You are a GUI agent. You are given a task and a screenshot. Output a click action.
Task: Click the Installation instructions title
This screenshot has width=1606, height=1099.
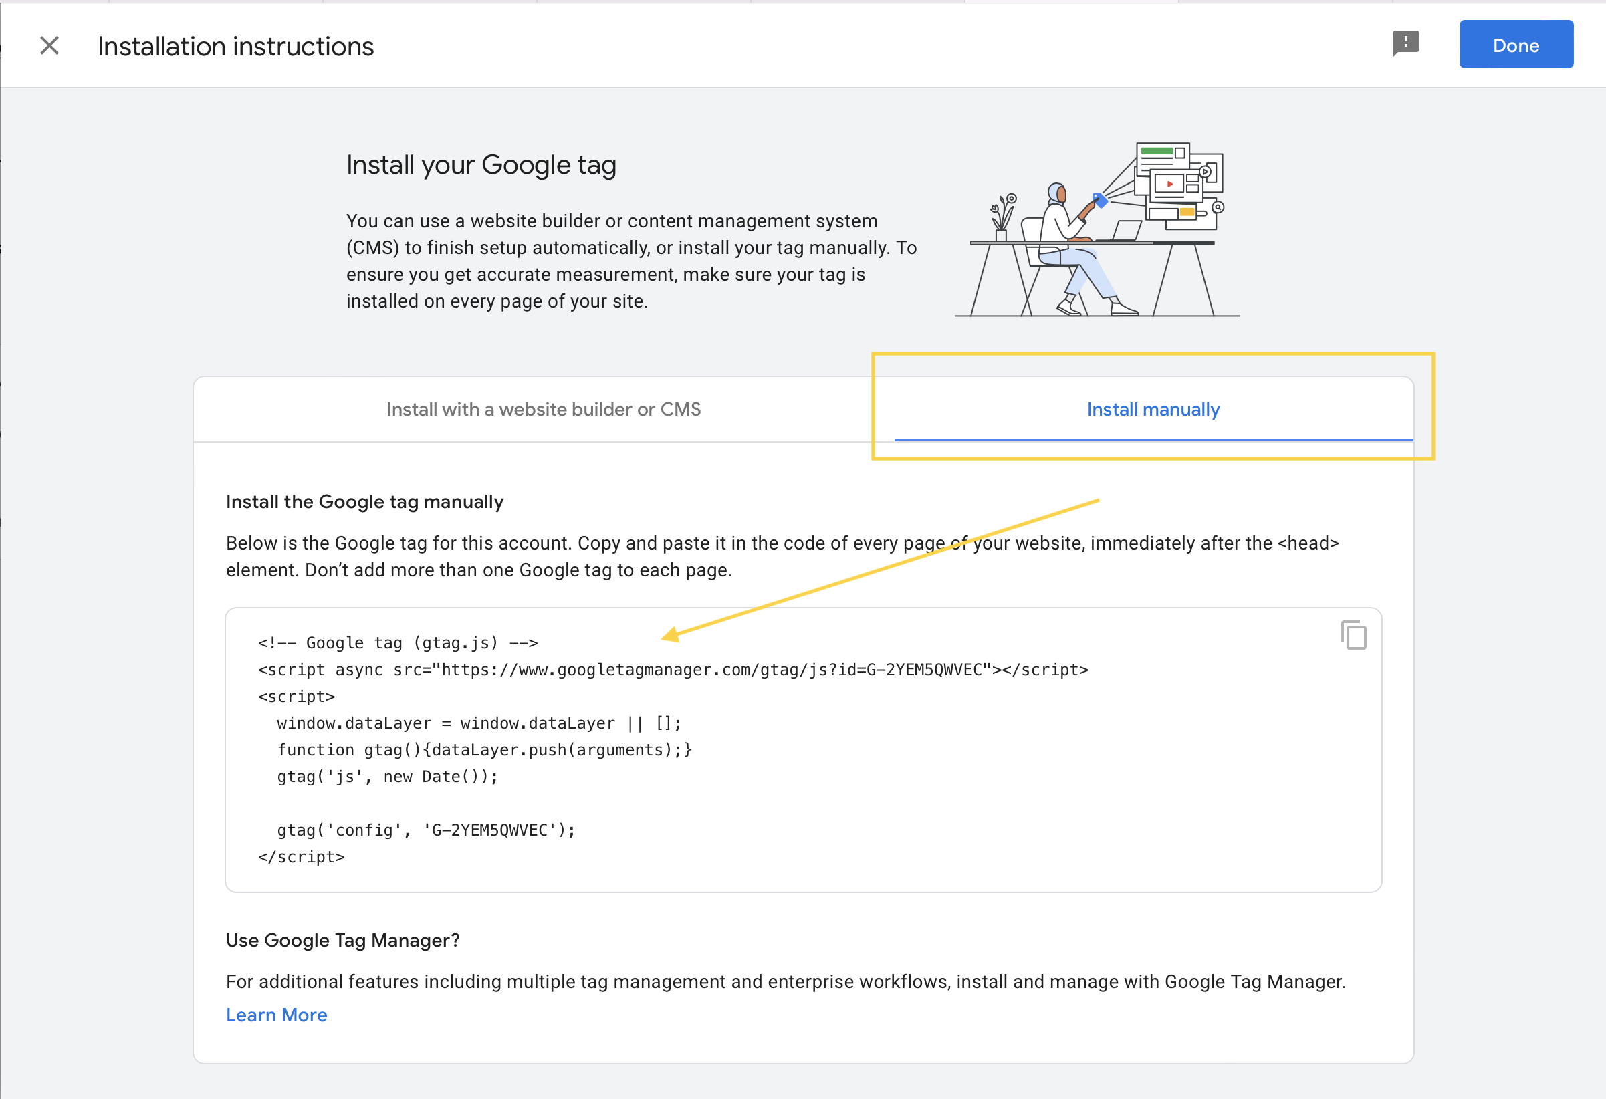[x=235, y=46]
